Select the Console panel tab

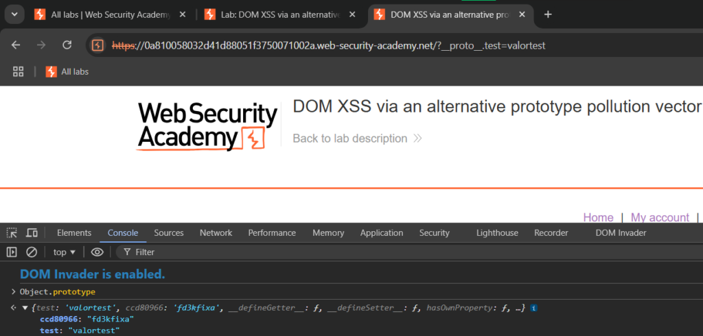click(123, 233)
